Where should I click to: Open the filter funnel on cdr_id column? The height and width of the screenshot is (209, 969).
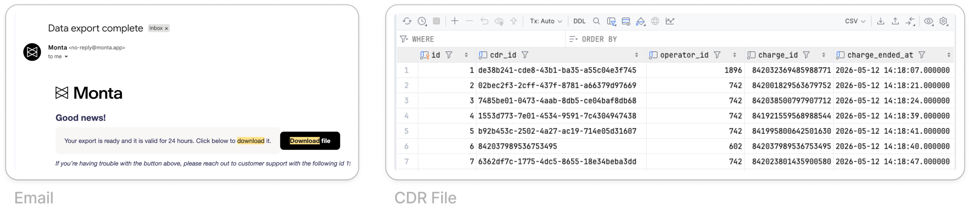coord(525,55)
